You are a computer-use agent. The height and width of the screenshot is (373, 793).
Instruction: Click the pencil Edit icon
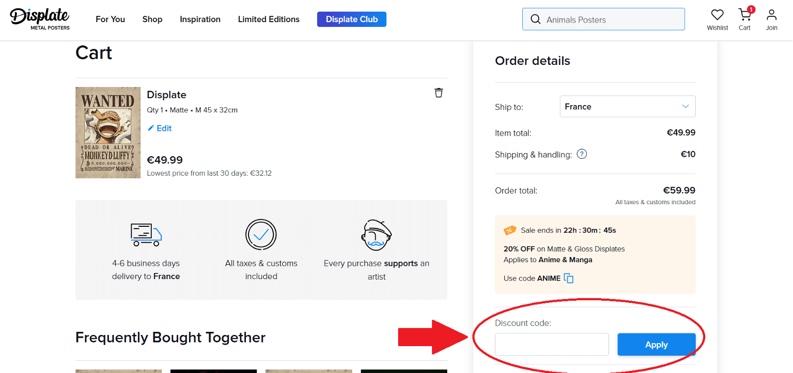click(x=151, y=128)
